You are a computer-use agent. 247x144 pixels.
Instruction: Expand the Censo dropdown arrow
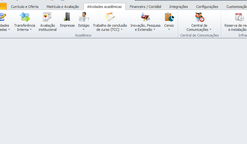pyautogui.click(x=169, y=29)
